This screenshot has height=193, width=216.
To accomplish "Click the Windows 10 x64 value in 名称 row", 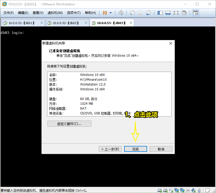I will pos(92,75).
